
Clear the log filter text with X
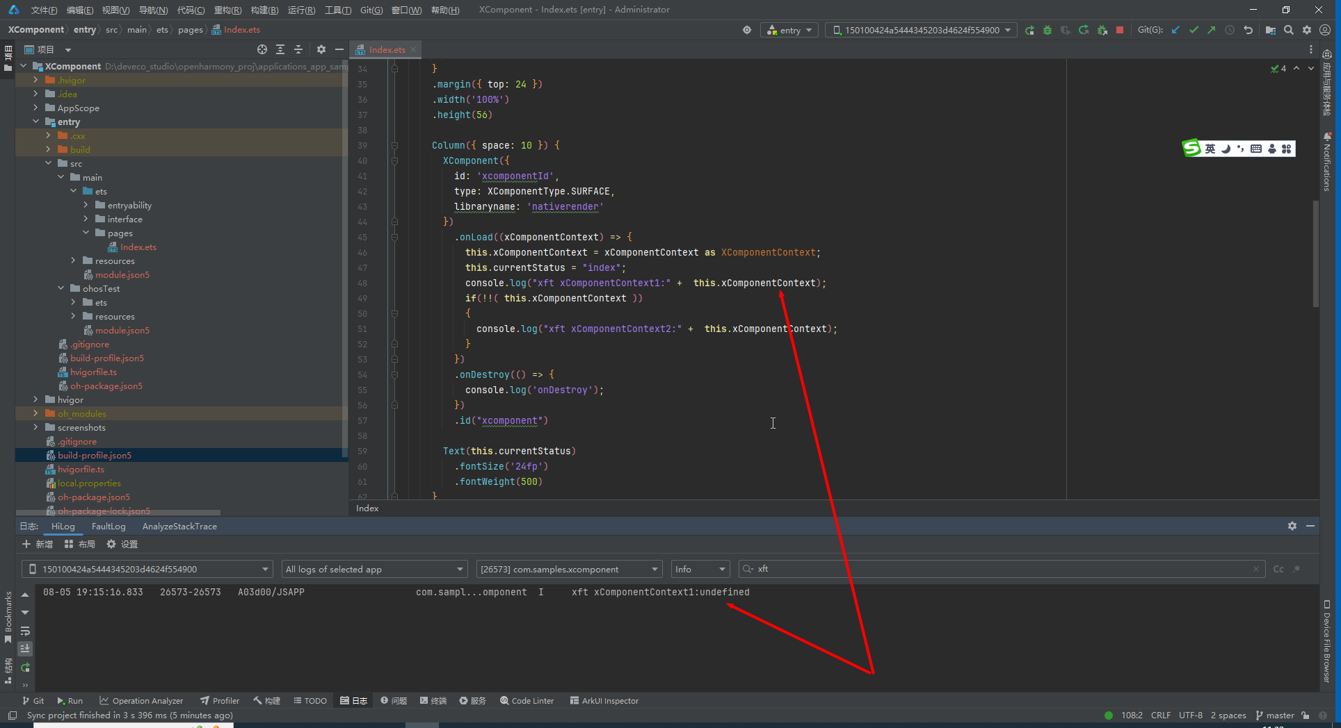pyautogui.click(x=1255, y=569)
